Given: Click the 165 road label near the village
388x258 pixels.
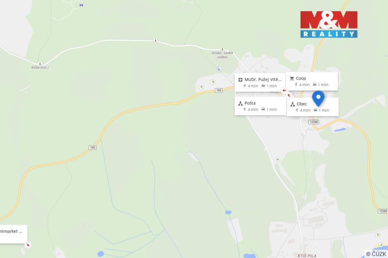Looking at the screenshot, I should click(x=219, y=91).
